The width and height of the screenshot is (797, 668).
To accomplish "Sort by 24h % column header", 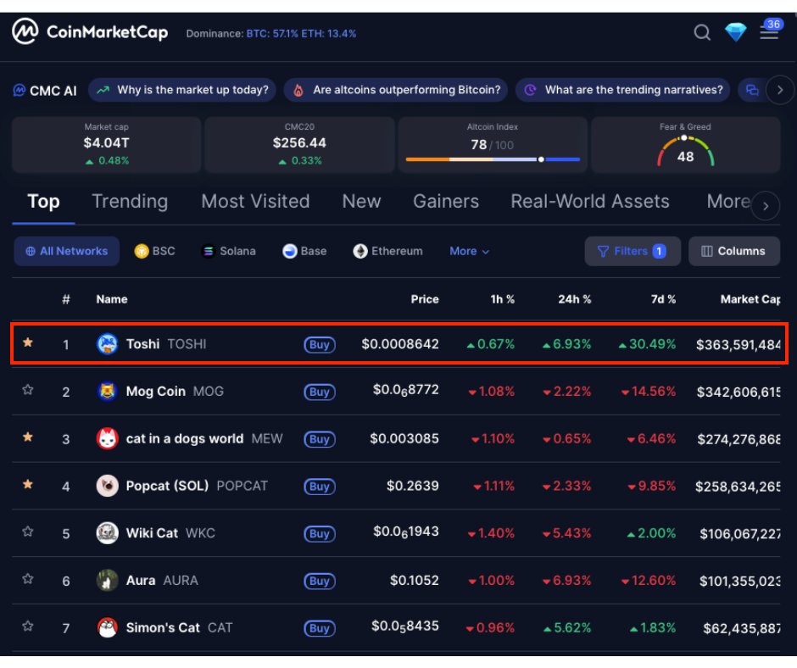I will tap(574, 299).
